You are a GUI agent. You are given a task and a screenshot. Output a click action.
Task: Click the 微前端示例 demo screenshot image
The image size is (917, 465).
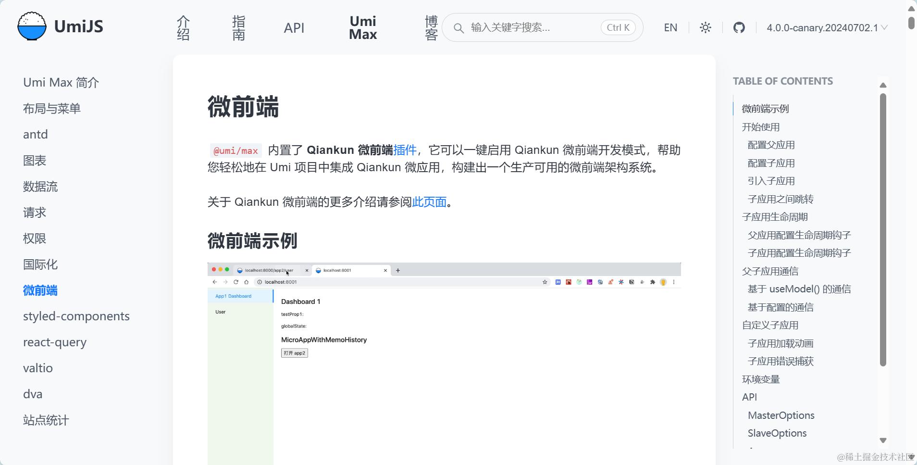tap(444, 364)
